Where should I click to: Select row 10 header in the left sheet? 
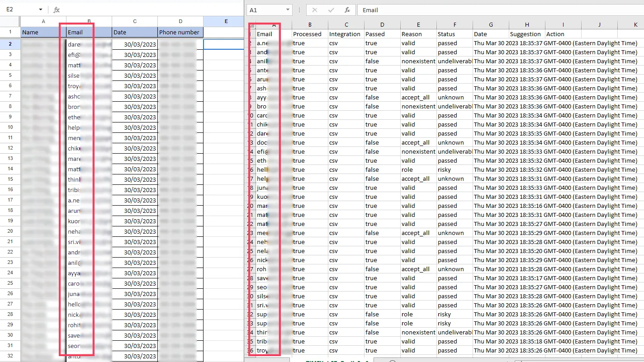click(x=10, y=127)
